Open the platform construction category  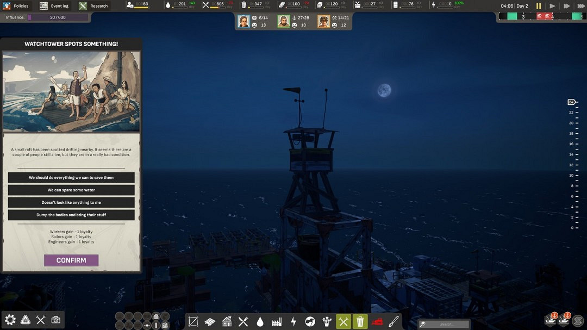(192, 321)
